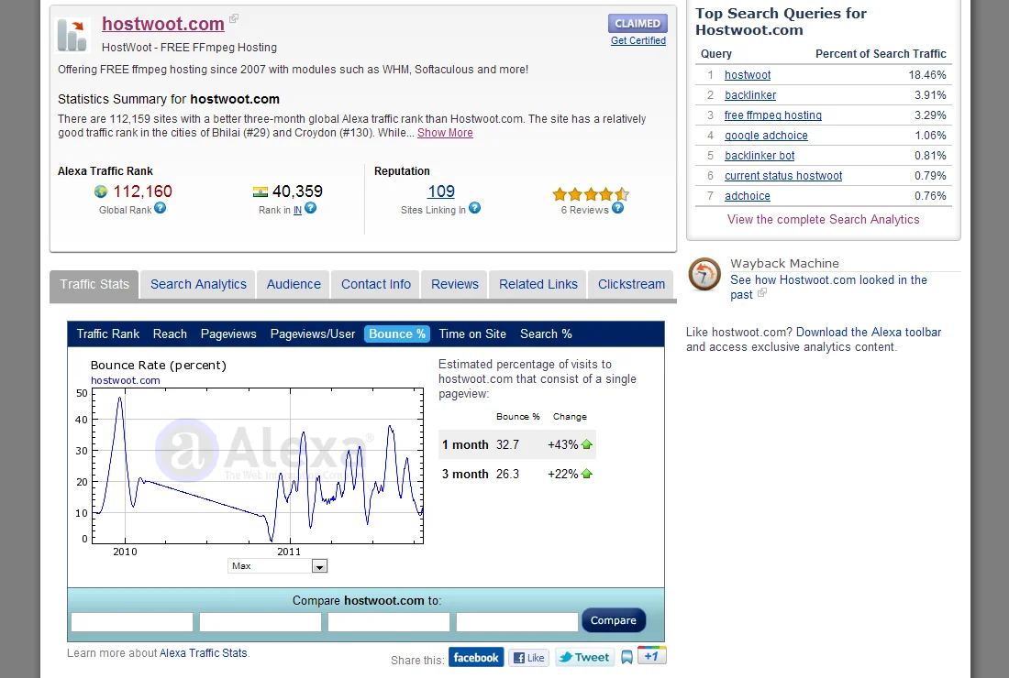Screen dimensions: 1009x678
Task: Select the Traffic Rank chart option
Action: [108, 334]
